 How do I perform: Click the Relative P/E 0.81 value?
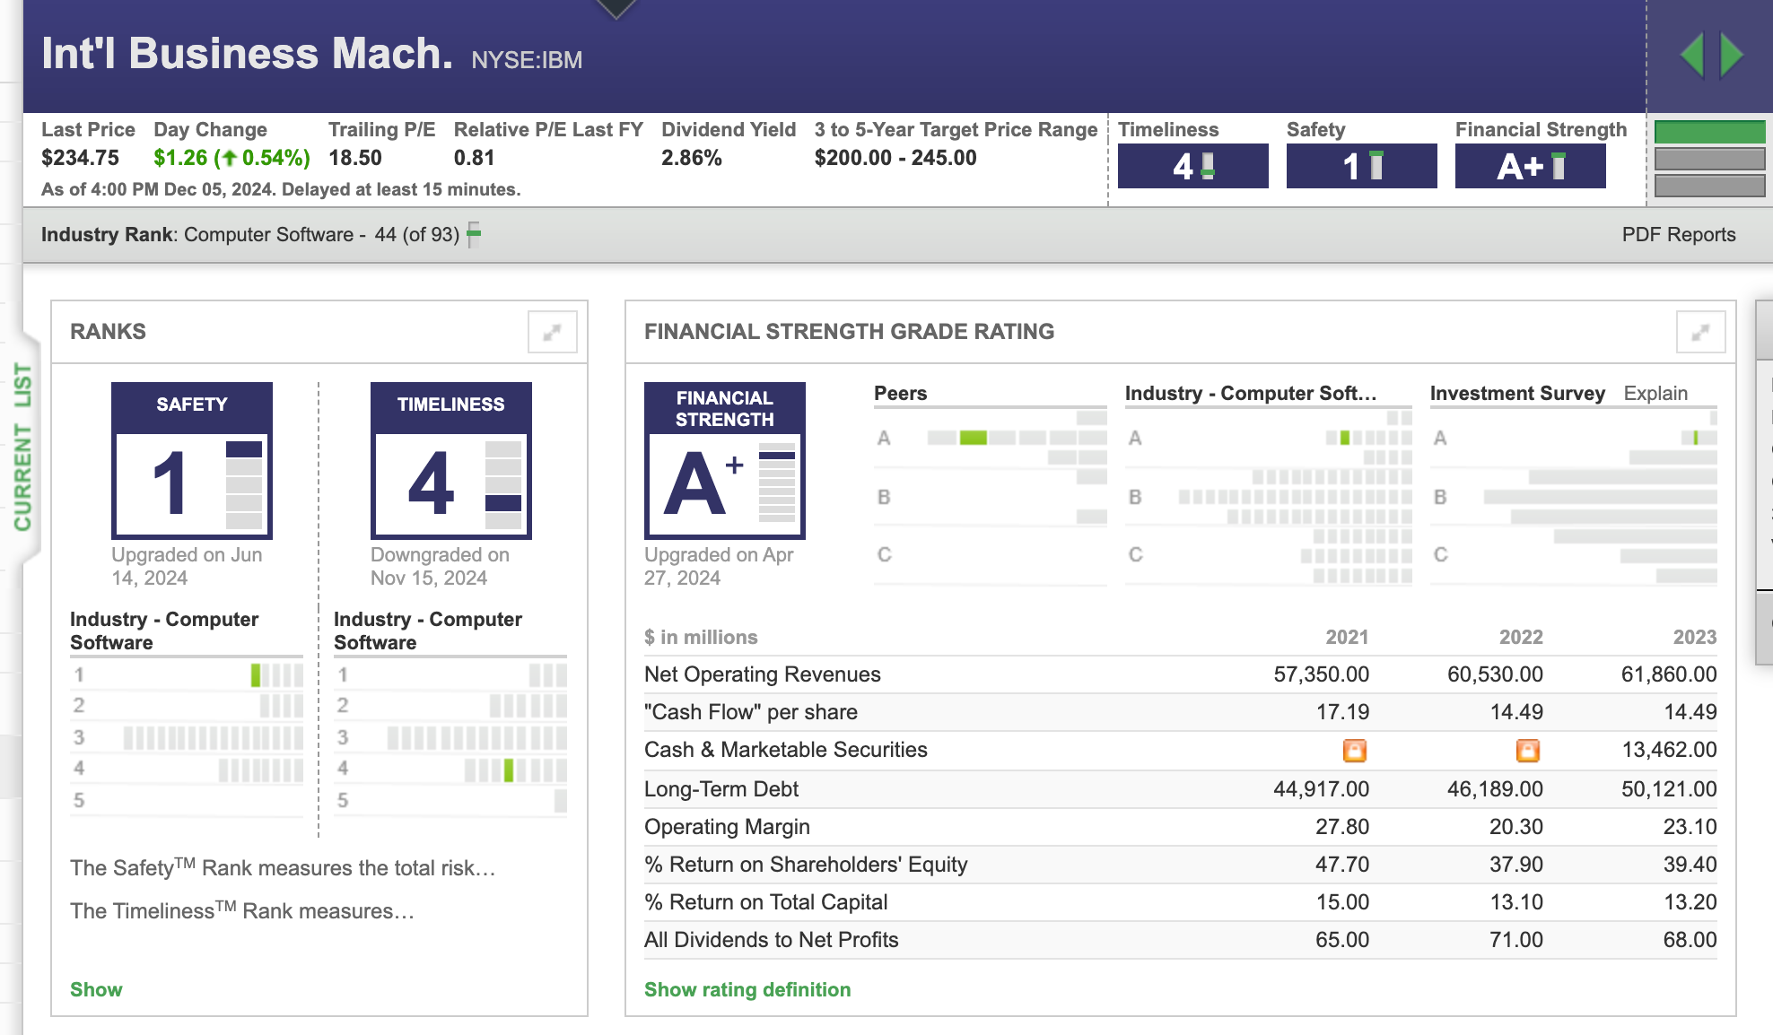tap(475, 158)
